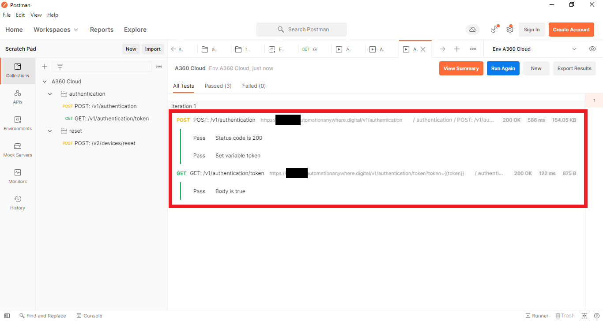Click the offline cloud sync icon
The image size is (603, 321).
pos(473,30)
